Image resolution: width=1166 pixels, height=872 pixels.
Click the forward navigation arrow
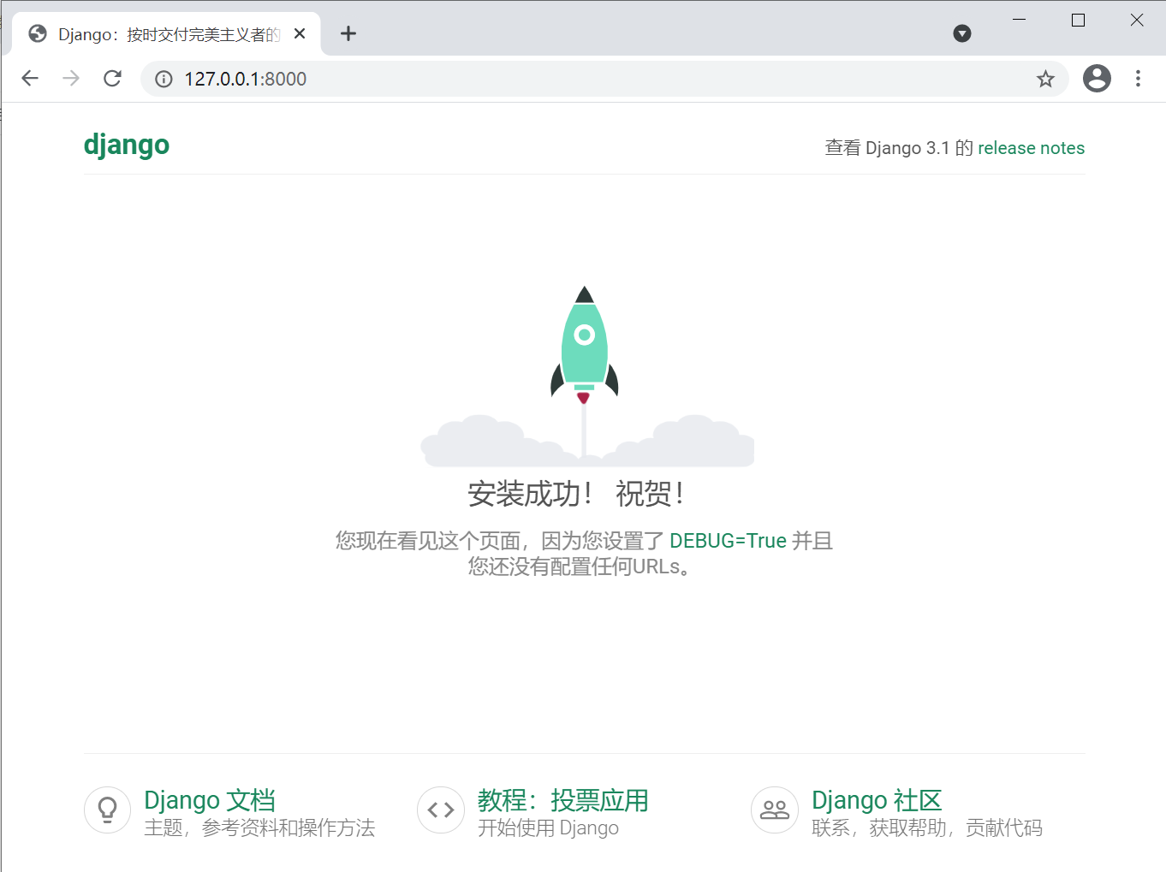point(71,79)
